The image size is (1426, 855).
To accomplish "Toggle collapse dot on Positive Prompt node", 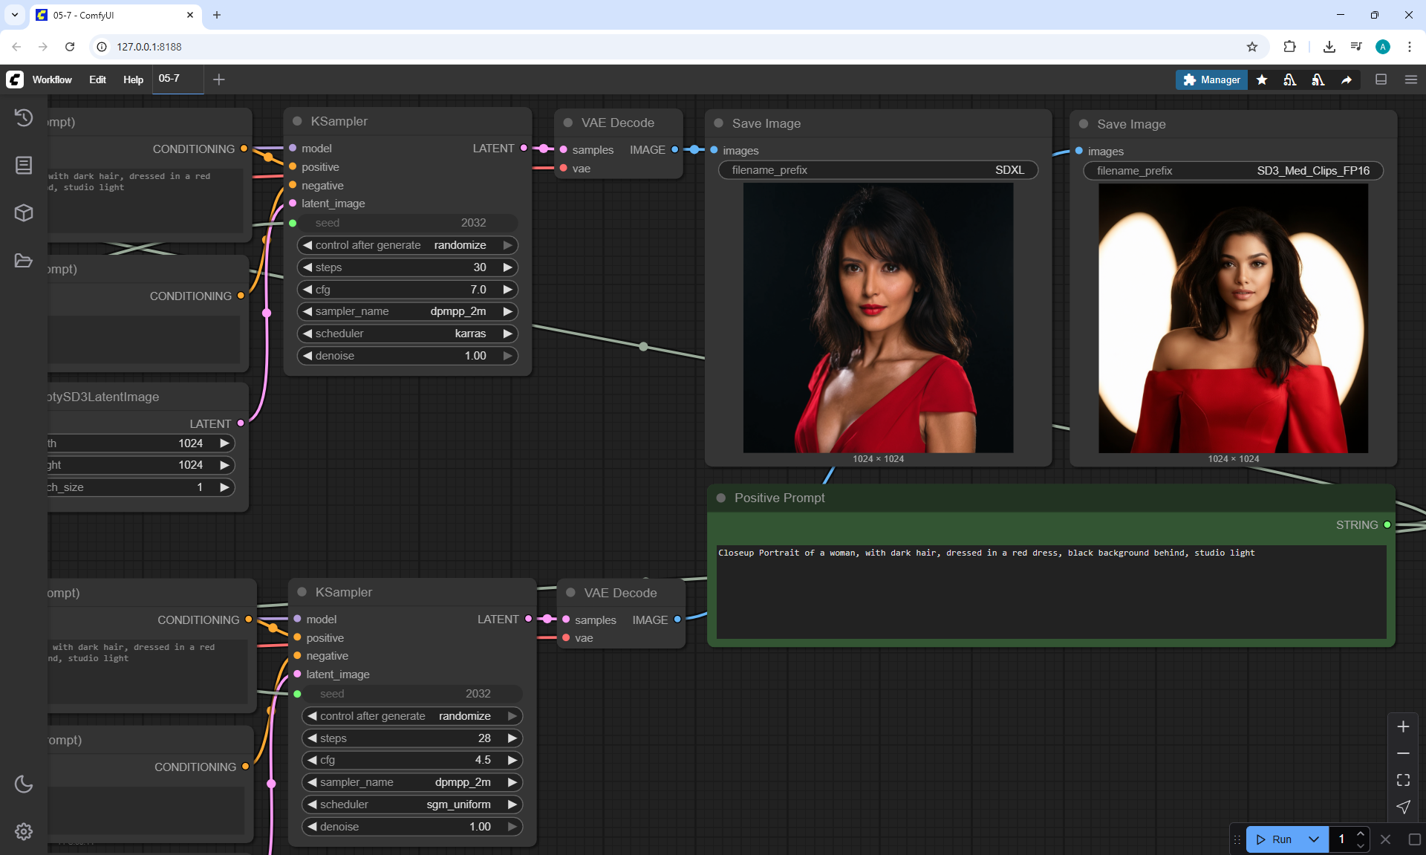I will (x=720, y=498).
